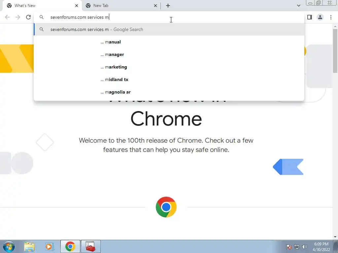Viewport: 338px width, 253px height.
Task: Launch Windows Media Player from taskbar
Action: [x=50, y=246]
